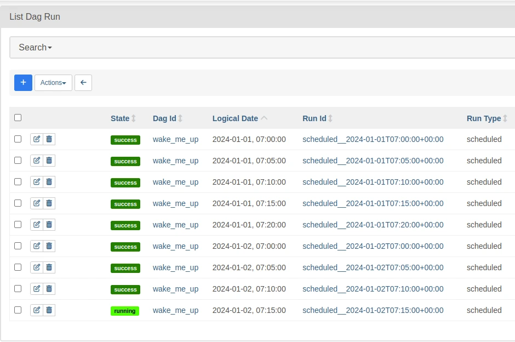Click the List Dag Run page heading

point(35,17)
